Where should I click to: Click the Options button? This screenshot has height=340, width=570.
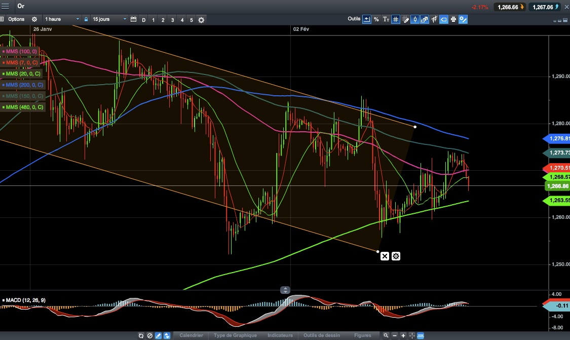pyautogui.click(x=16, y=19)
